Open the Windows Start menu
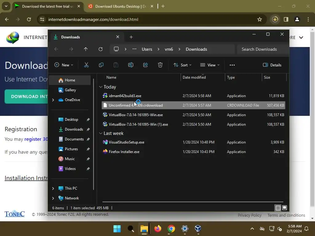The image size is (315, 236). click(x=117, y=228)
